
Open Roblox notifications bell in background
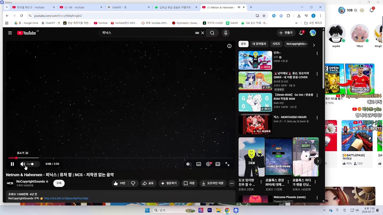click(x=371, y=10)
